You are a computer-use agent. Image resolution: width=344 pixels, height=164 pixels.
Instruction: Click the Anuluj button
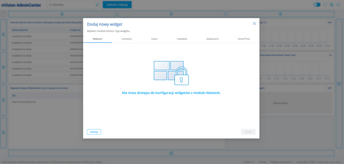[94, 132]
